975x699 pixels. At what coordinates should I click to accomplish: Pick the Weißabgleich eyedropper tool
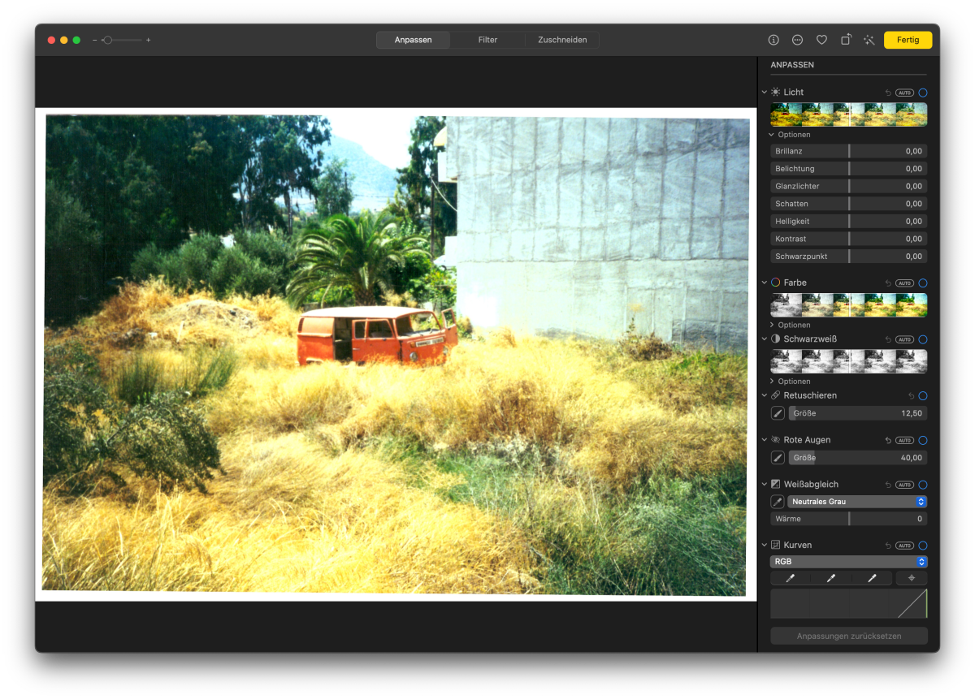tap(778, 502)
